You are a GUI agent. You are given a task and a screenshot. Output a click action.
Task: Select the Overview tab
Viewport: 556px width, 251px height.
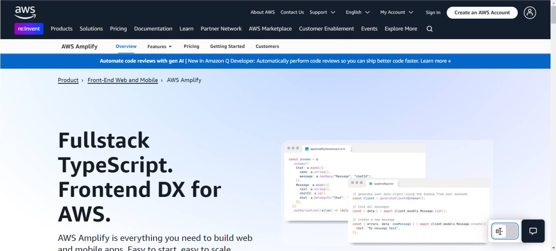[x=126, y=46]
